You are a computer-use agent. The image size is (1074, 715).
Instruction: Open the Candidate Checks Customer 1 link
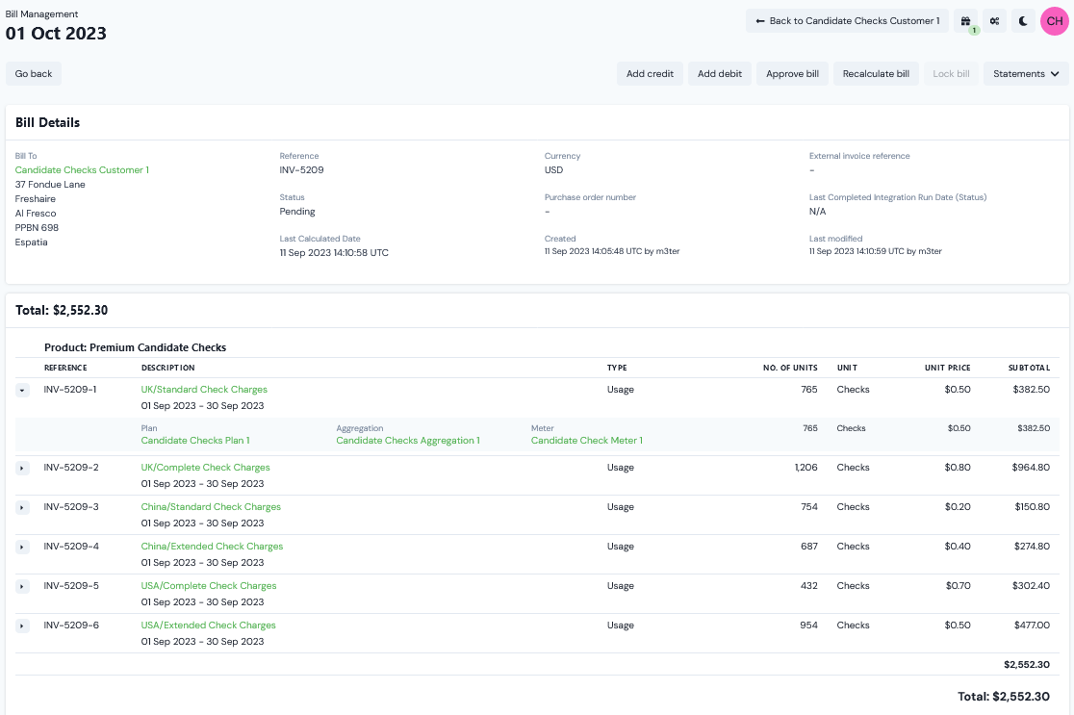[82, 170]
